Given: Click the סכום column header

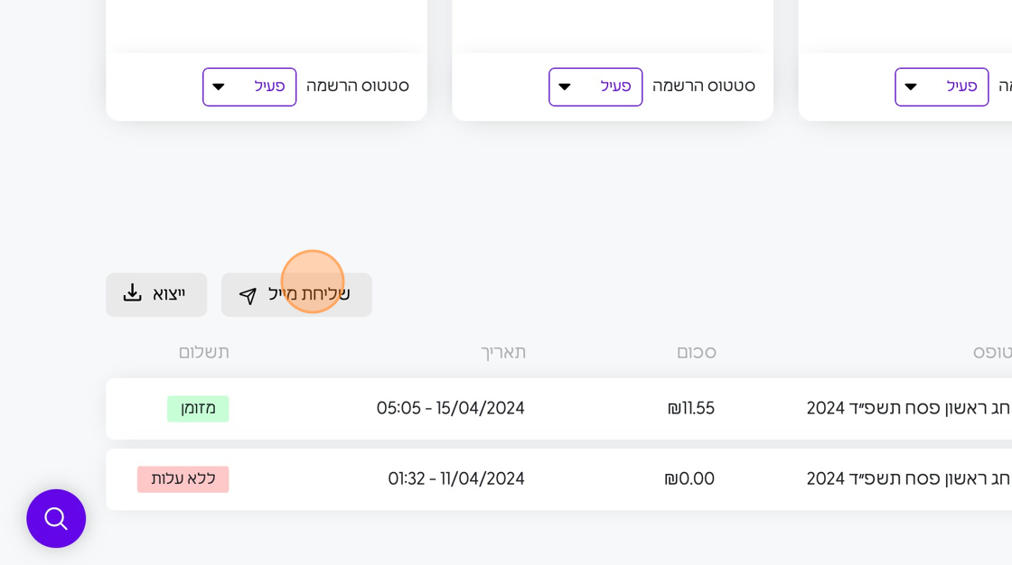Looking at the screenshot, I should pyautogui.click(x=696, y=352).
